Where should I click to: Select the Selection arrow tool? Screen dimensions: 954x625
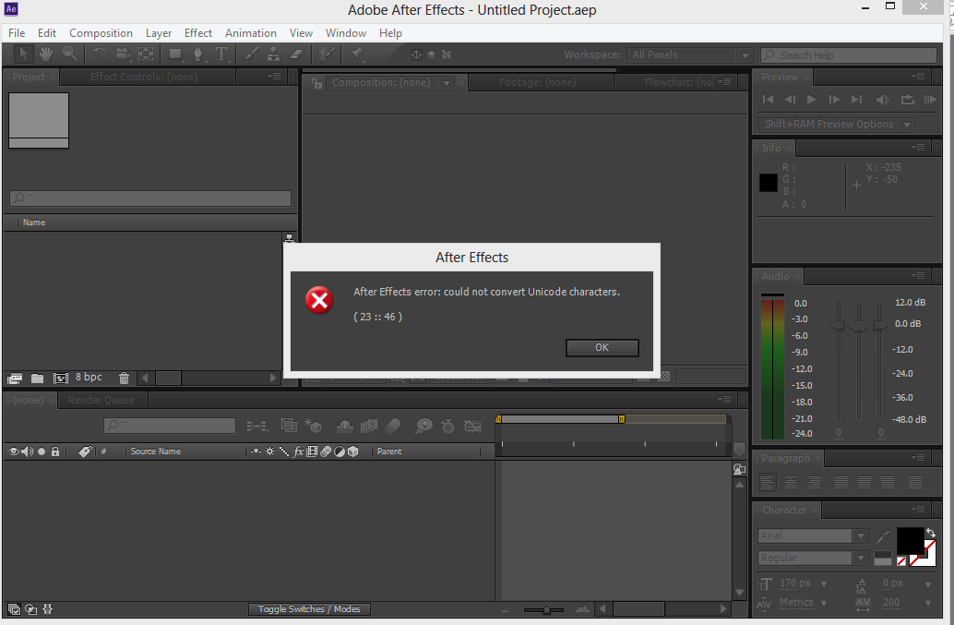point(23,54)
